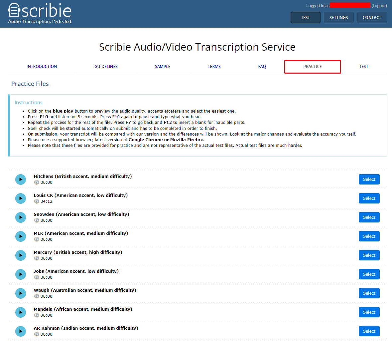
Task: Open the Contact header button
Action: coord(372,18)
